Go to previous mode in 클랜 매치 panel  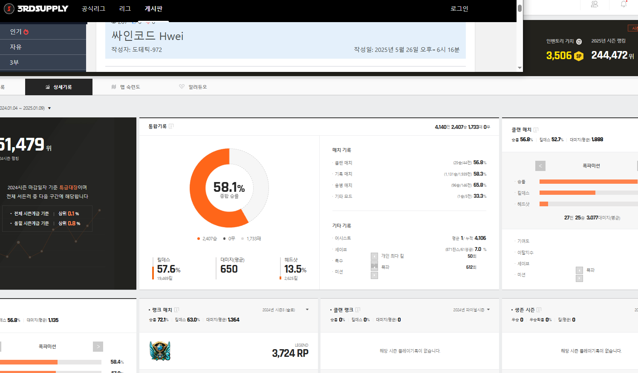[x=540, y=166]
